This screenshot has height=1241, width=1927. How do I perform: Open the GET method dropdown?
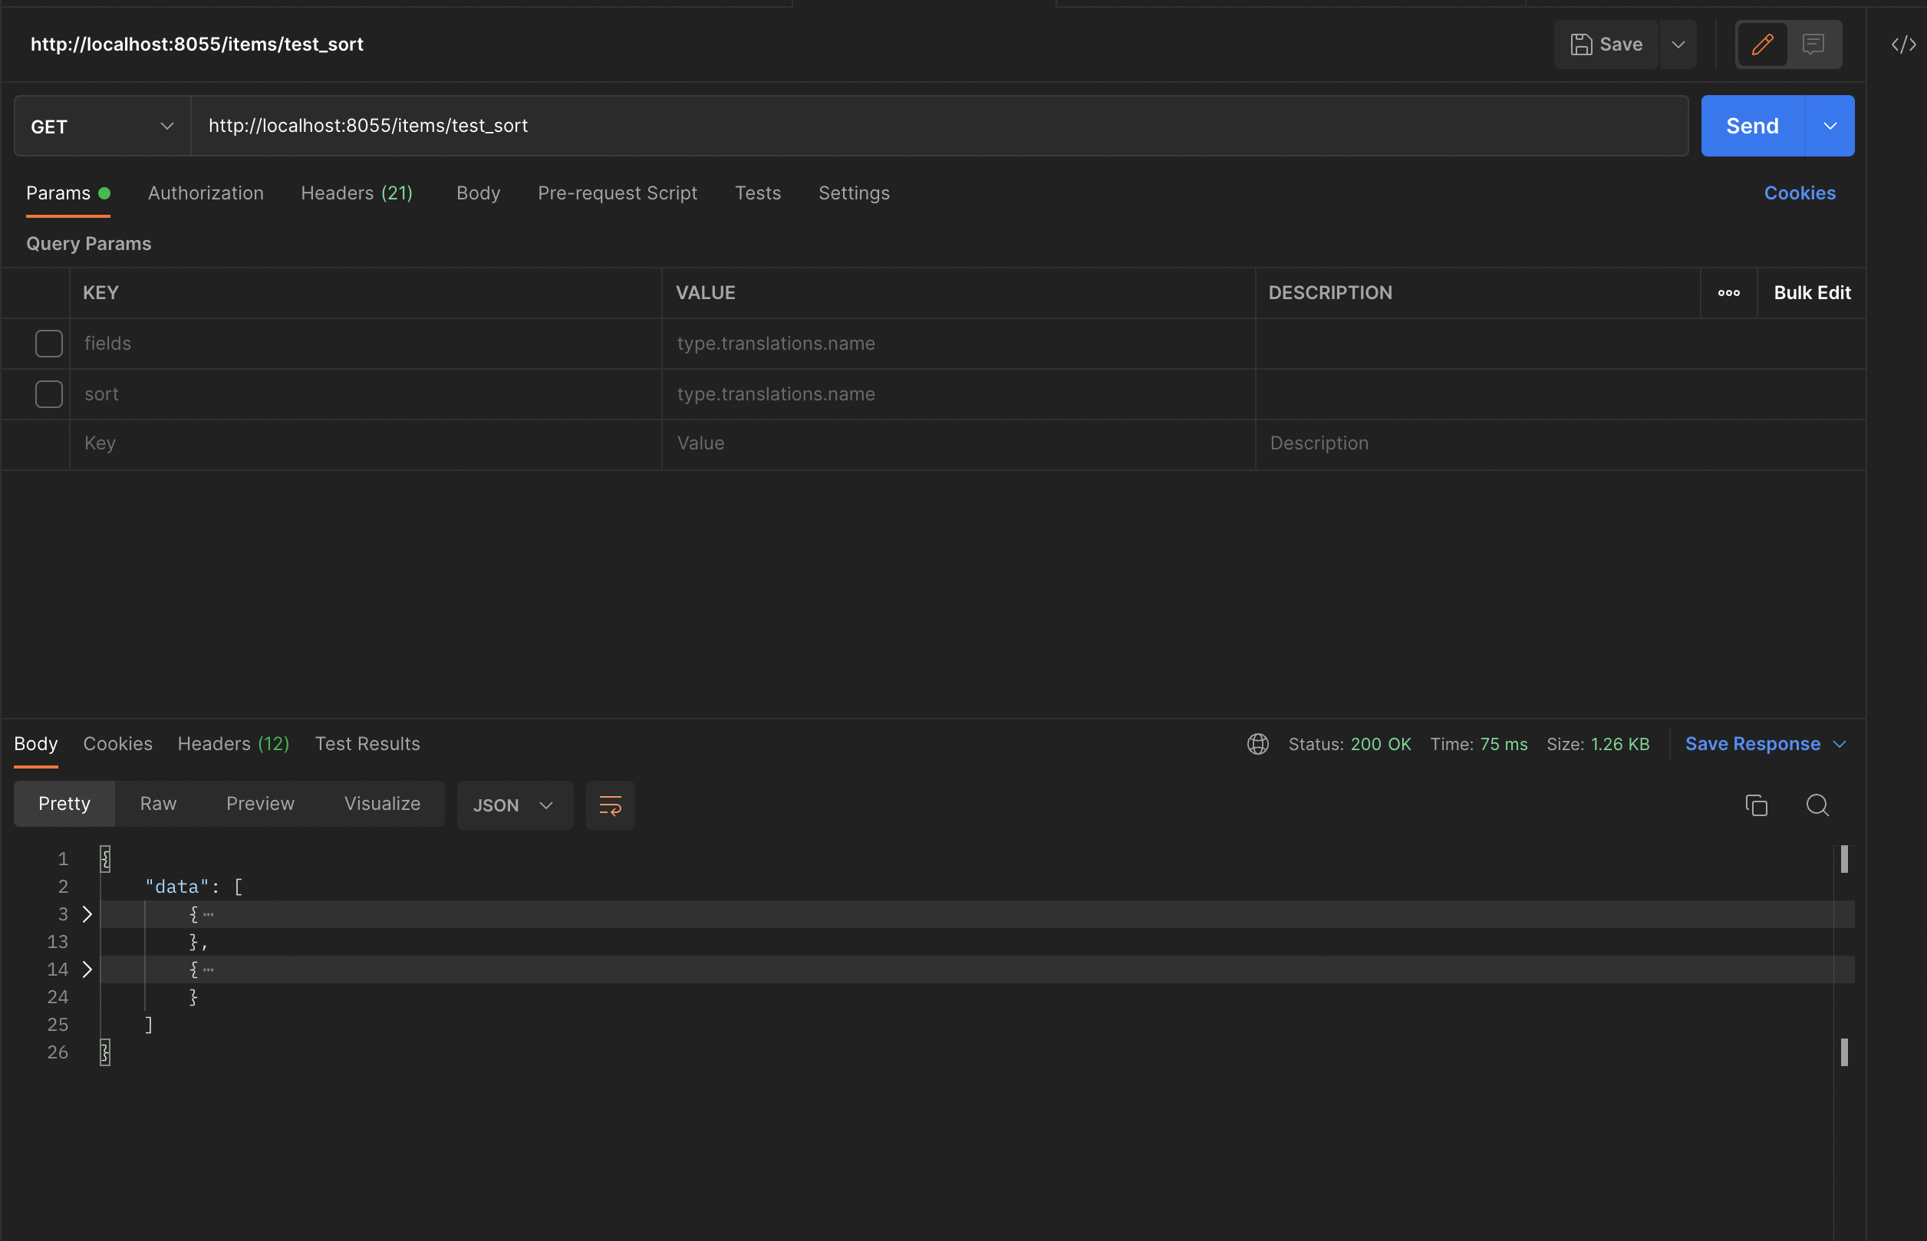[166, 126]
